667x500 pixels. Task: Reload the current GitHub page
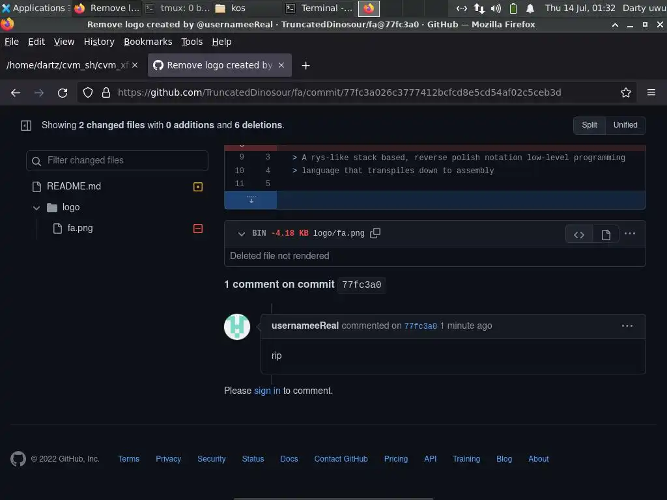(63, 92)
